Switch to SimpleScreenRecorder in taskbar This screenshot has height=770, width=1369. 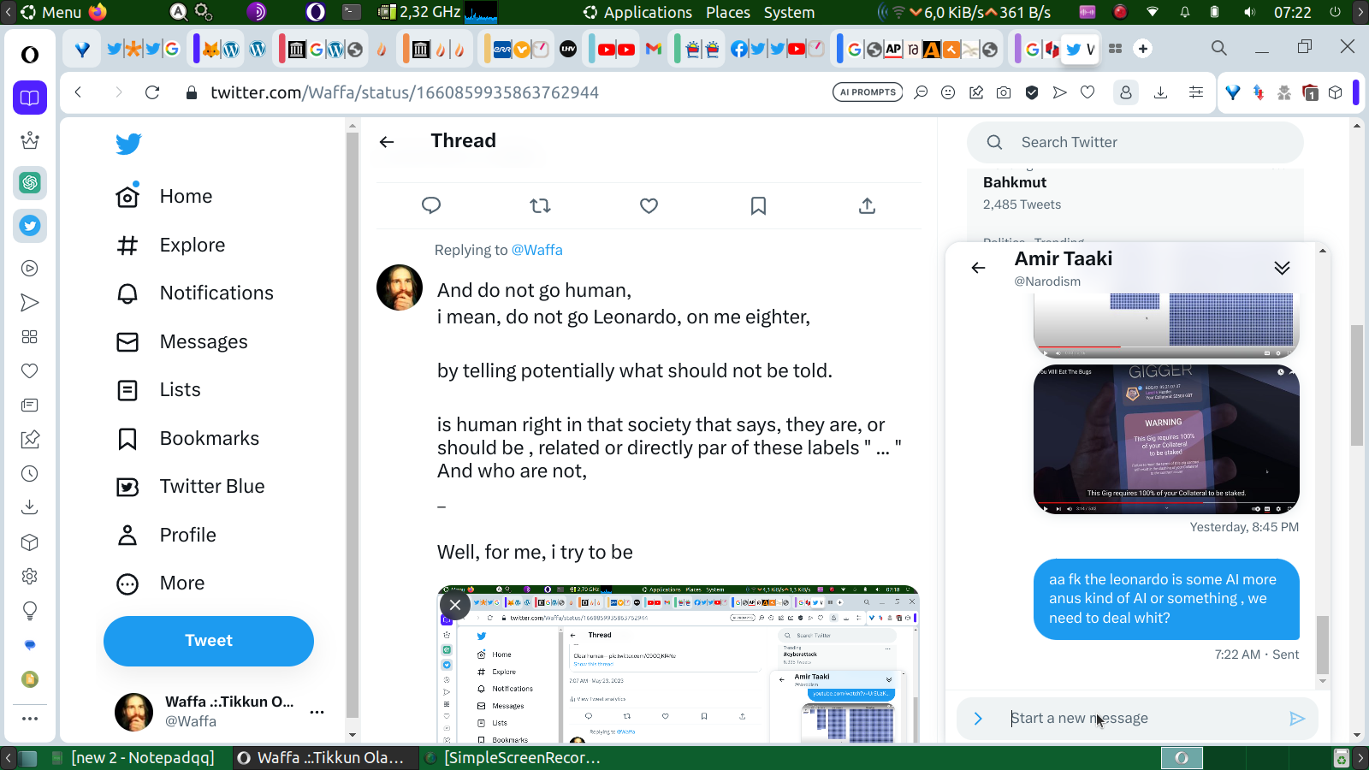pos(513,758)
